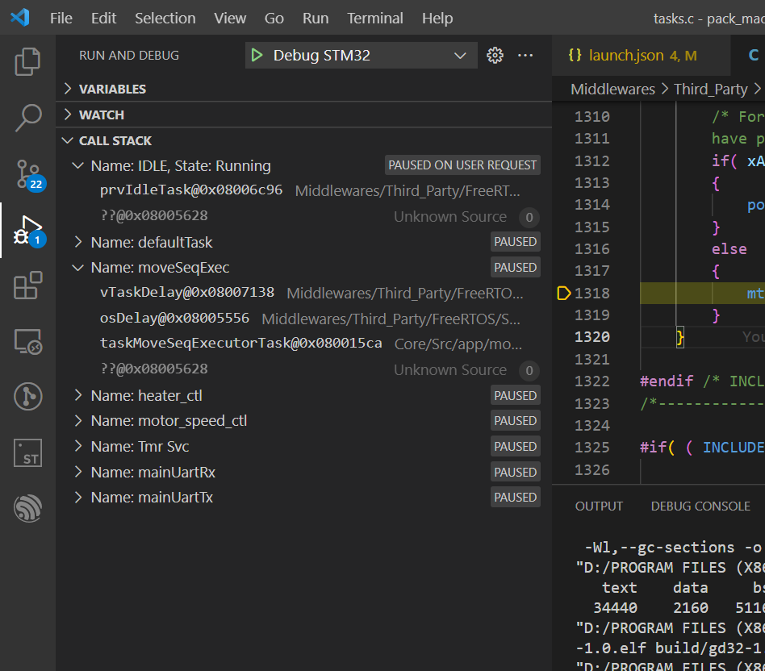Open Source Control with 22 changes
The width and height of the screenshot is (765, 671).
pos(27,173)
